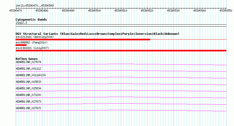Select ruler position 45390490
234x126 pixels.
[x=68, y=11]
